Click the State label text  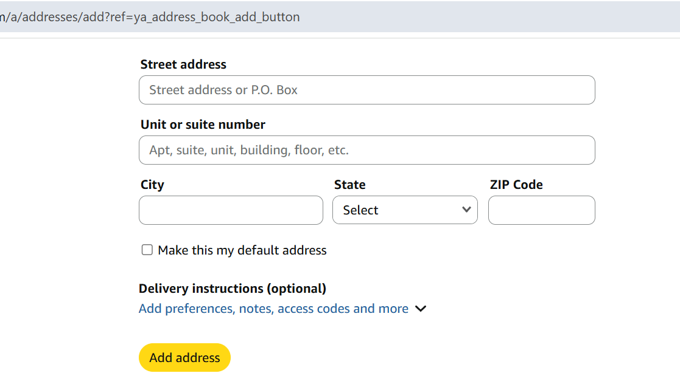point(350,185)
